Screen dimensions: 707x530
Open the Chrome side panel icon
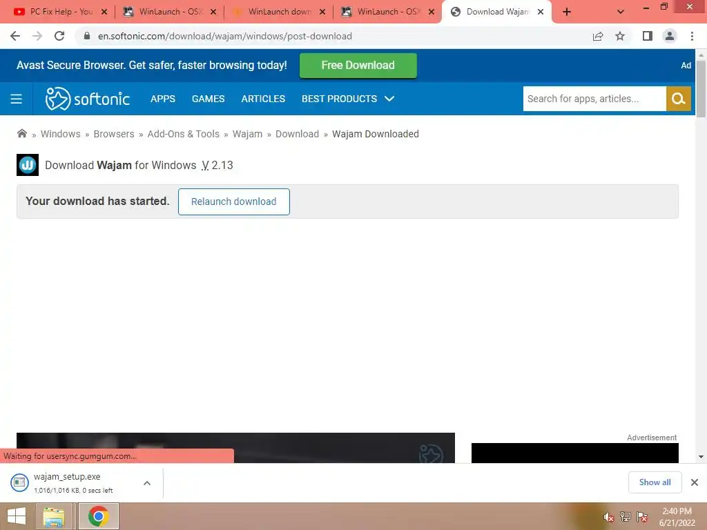click(x=648, y=36)
